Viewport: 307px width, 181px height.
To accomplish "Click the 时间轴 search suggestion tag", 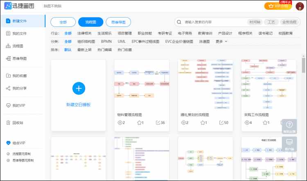I will click(x=255, y=22).
